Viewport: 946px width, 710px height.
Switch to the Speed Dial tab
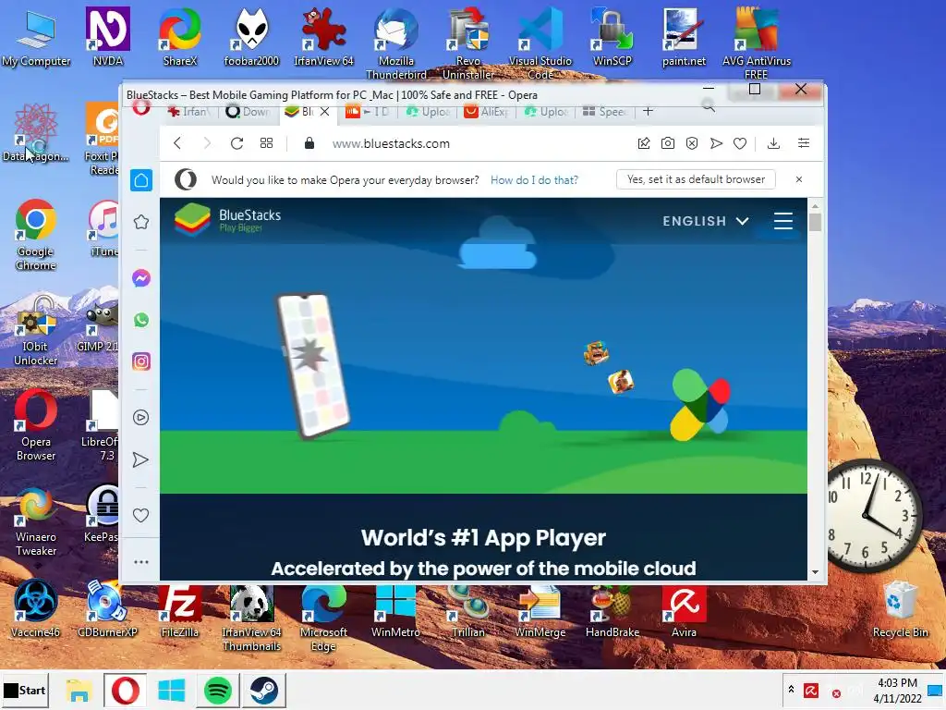(x=605, y=112)
